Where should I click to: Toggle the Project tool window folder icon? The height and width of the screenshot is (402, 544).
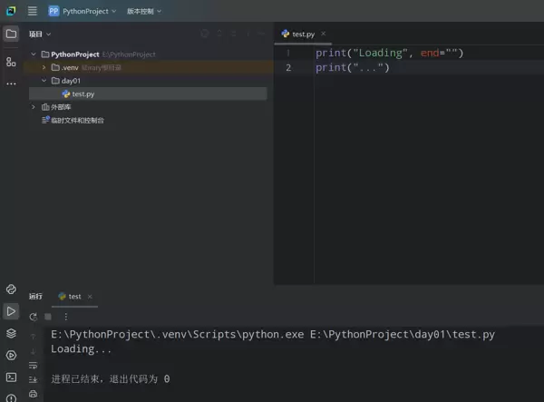click(11, 34)
